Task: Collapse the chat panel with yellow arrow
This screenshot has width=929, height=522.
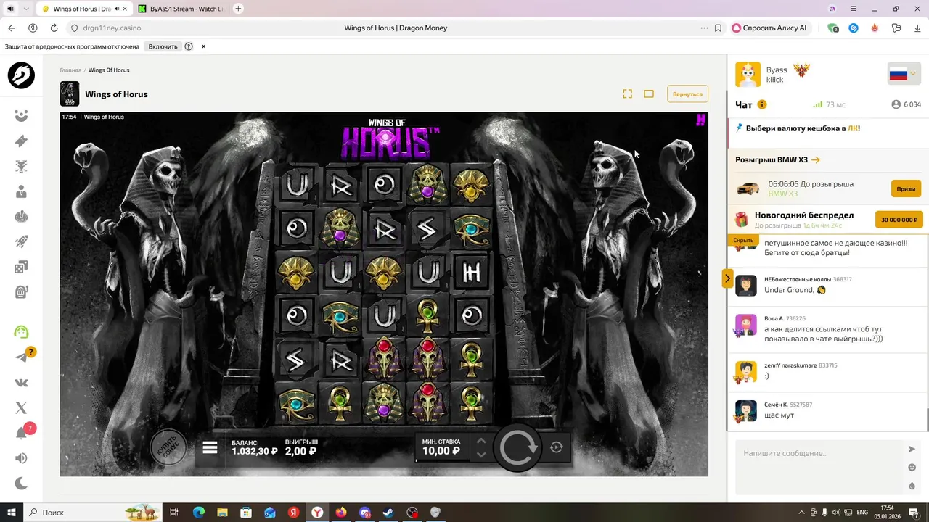Action: pos(727,278)
